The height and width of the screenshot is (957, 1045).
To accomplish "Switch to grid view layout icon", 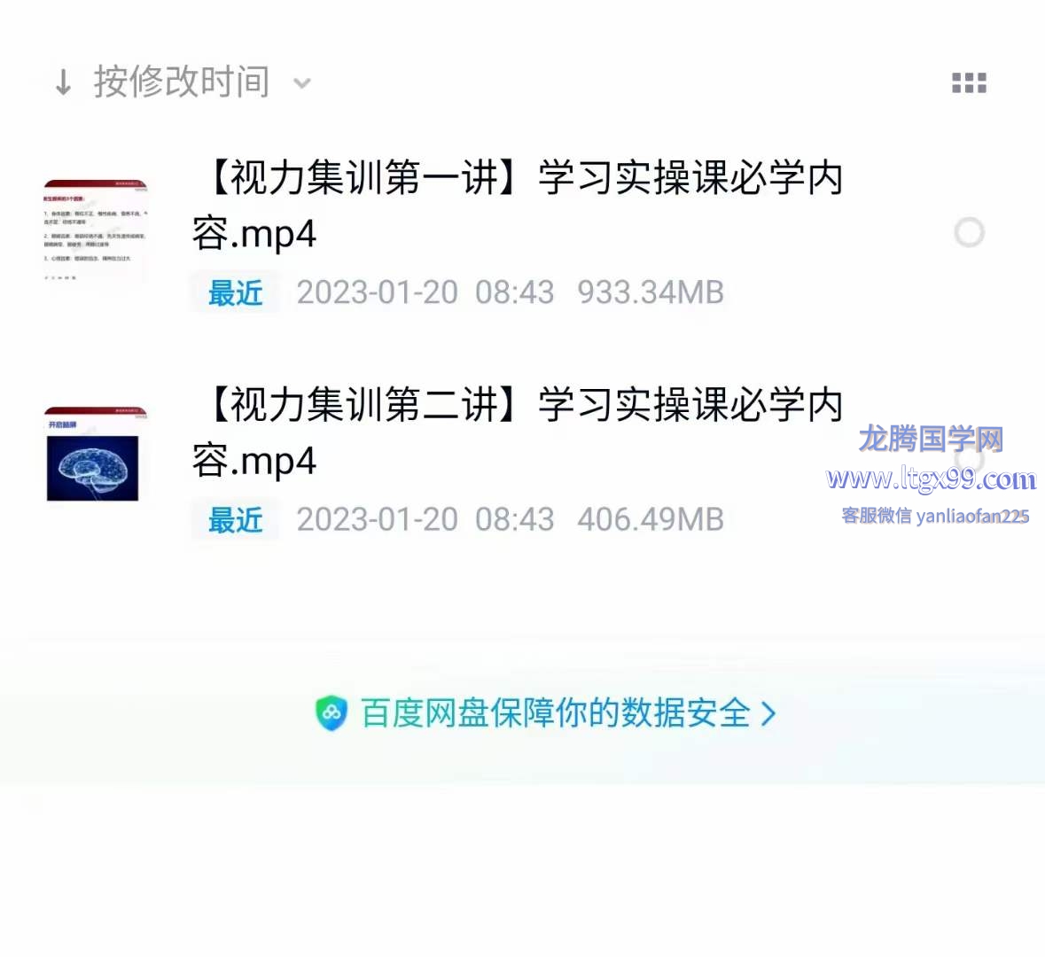I will pyautogui.click(x=969, y=83).
